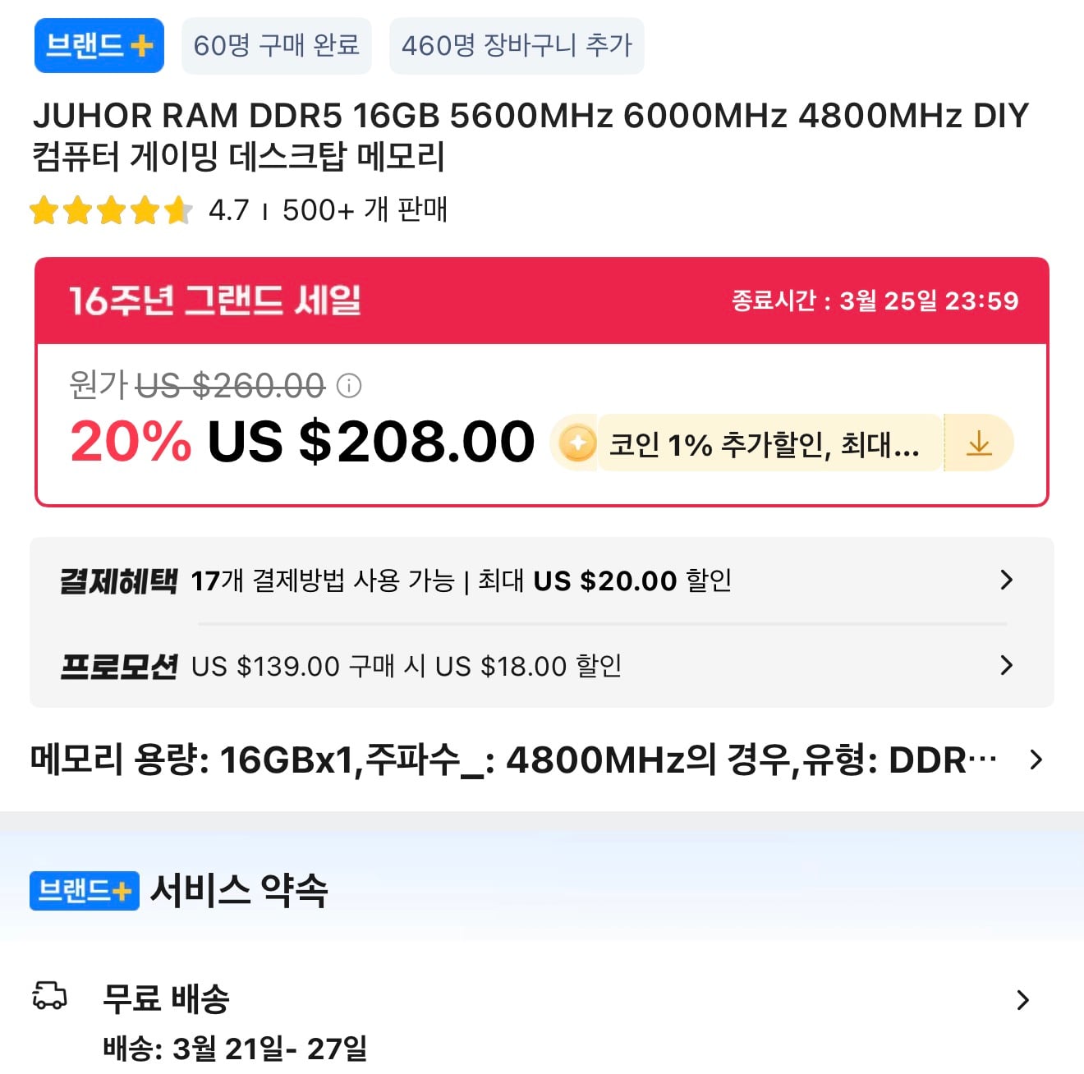This screenshot has height=1074, width=1084.
Task: Click the 코인 1% 추가할인 coupon
Action: click(764, 444)
